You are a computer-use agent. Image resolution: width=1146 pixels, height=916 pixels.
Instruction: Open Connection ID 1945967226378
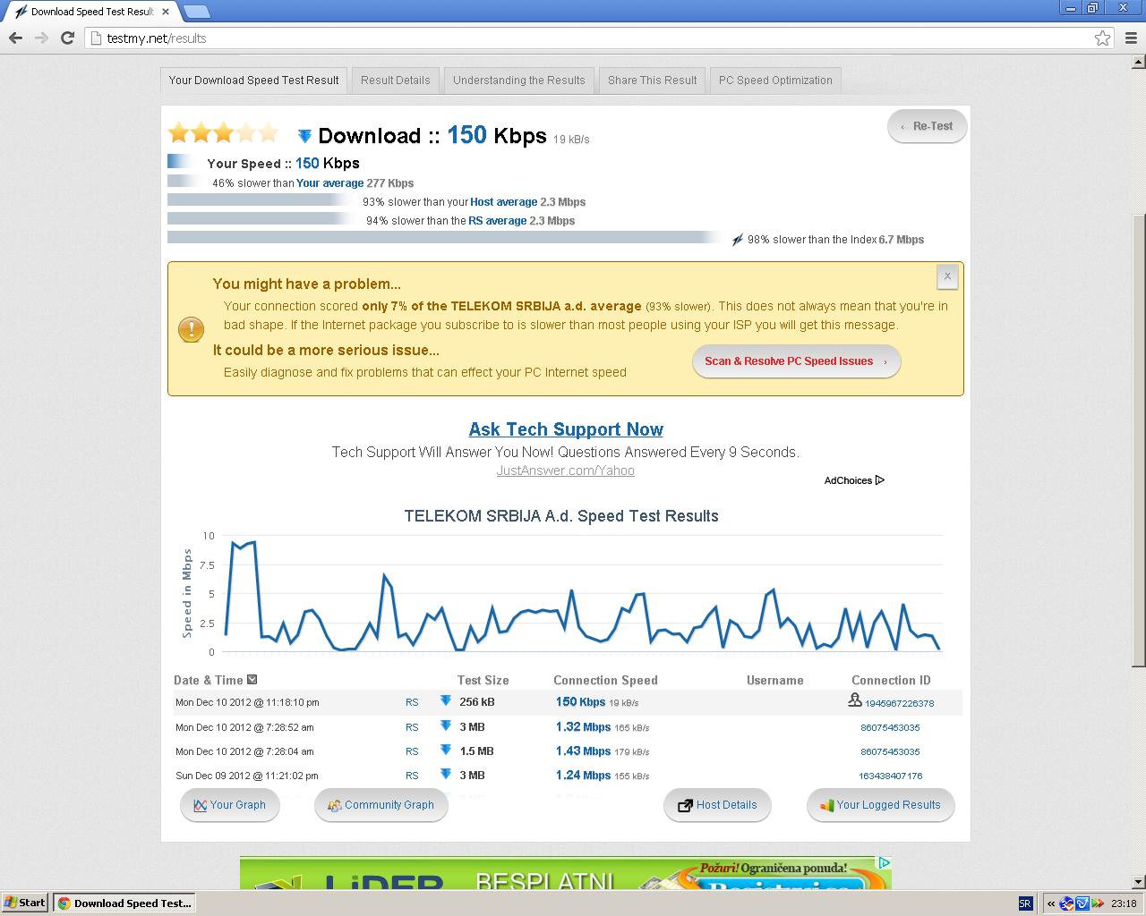[x=899, y=703]
